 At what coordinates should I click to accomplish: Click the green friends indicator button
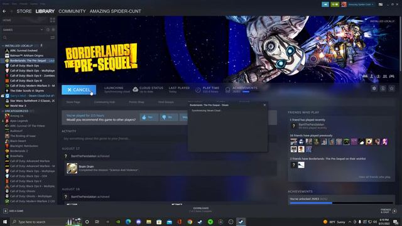pyautogui.click(x=335, y=4)
